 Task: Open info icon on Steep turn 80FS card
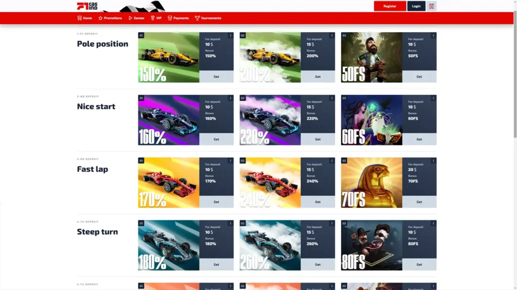tap(434, 223)
